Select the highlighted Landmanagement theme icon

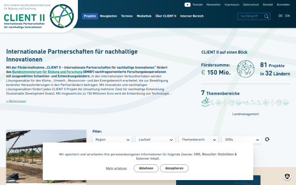tap(206, 102)
